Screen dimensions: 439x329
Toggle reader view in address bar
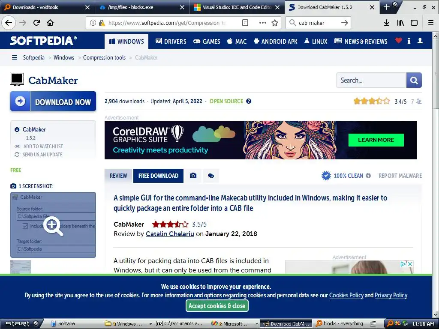245,23
